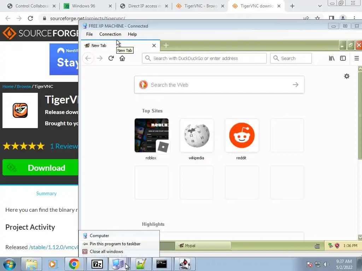Screen dimensions: 362x271
Task: Open the Help menu in VNC viewer
Action: pos(132,34)
